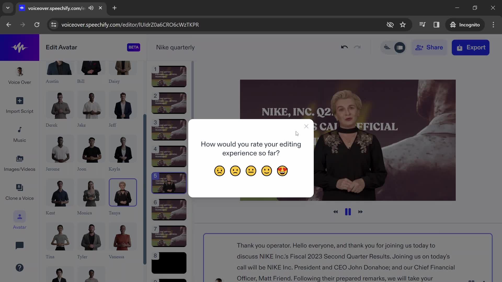The image size is (502, 282).
Task: Open the chat feedback icon in sidebar
Action: (x=20, y=245)
